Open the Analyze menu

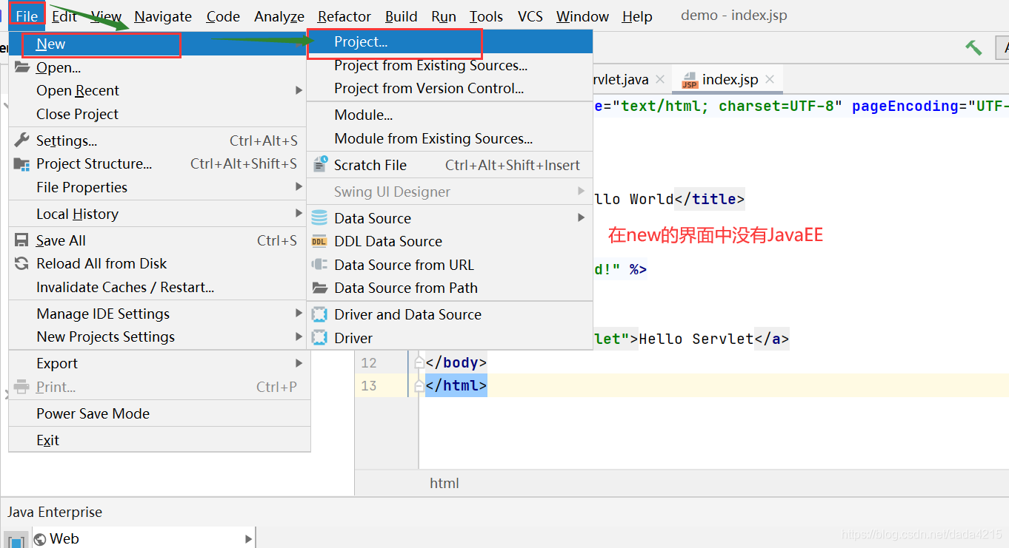point(279,16)
